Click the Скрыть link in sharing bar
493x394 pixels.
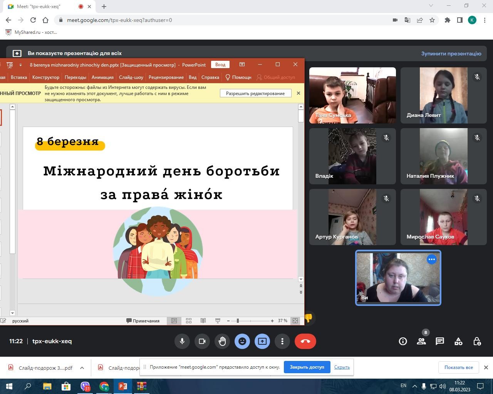pos(342,367)
